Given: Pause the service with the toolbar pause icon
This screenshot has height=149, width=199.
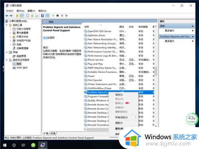Looking at the screenshot, I should click(62, 15).
